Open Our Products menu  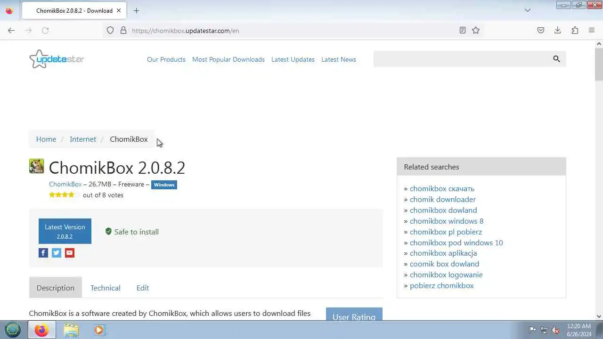166,59
